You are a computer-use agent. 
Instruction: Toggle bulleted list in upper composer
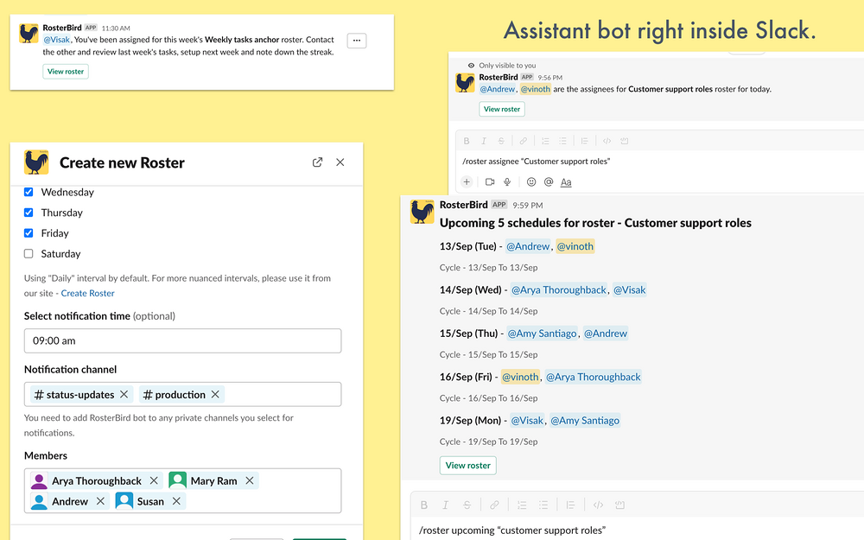(x=562, y=141)
